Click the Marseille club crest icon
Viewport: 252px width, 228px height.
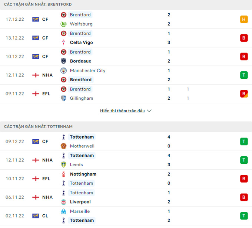point(64,211)
